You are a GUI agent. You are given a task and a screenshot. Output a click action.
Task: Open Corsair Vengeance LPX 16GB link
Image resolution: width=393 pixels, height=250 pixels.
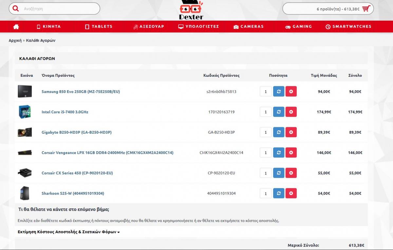[x=107, y=153]
